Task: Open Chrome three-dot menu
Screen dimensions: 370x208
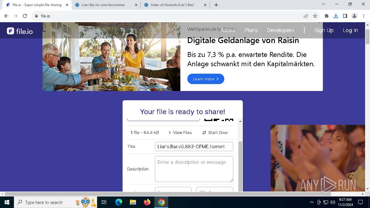Action: (x=364, y=16)
